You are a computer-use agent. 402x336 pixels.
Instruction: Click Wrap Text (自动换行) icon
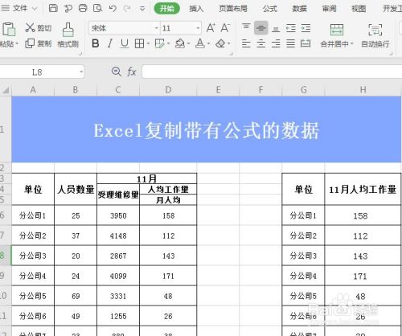click(x=375, y=30)
